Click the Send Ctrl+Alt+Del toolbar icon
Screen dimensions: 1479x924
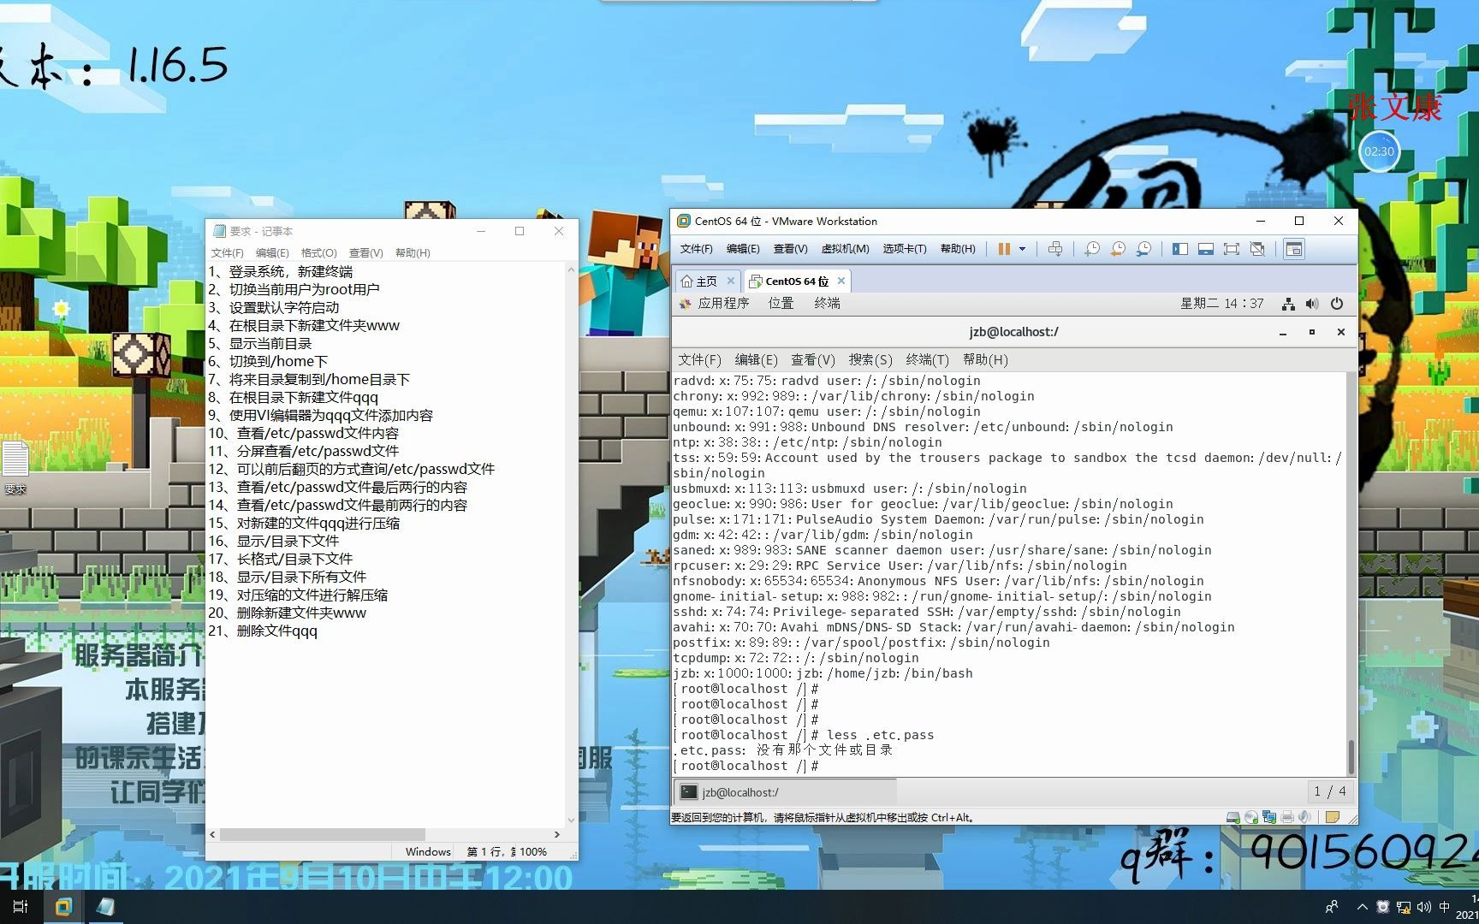pyautogui.click(x=1055, y=249)
